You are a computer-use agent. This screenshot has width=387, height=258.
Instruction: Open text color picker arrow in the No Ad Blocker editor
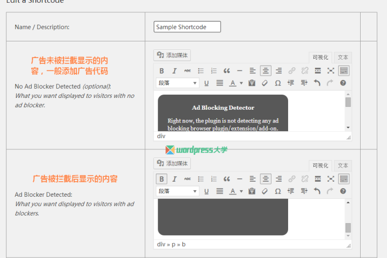pos(241,83)
